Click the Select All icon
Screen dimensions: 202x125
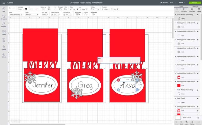43,9
